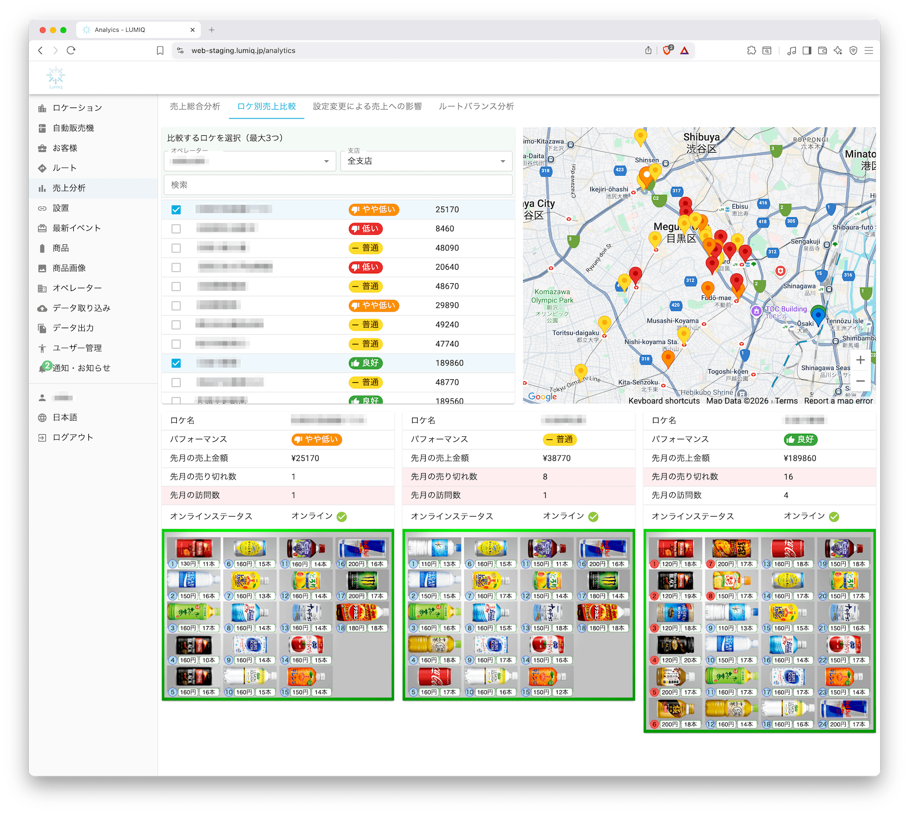Viewport: 909px width, 814px height.
Task: Switch to the ルートバランス分析 tab
Action: click(476, 107)
